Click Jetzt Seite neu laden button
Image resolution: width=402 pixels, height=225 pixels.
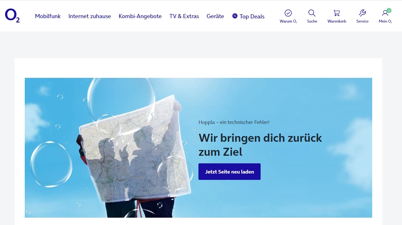point(230,172)
